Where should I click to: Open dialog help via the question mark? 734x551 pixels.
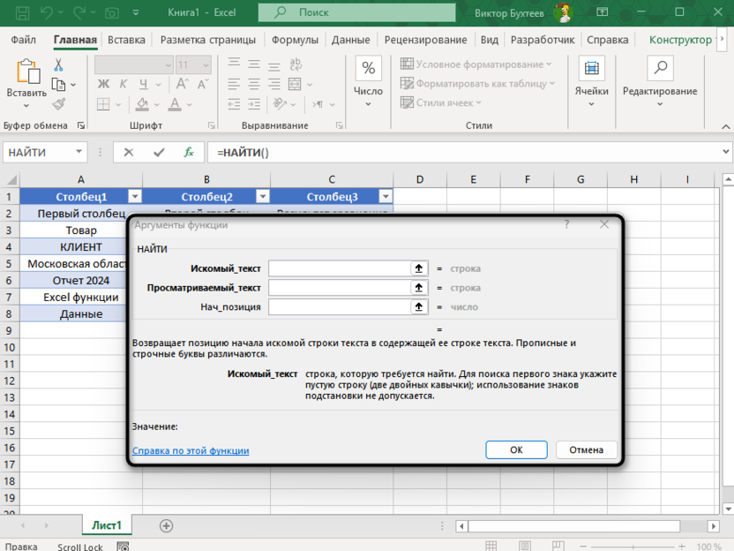click(x=565, y=225)
